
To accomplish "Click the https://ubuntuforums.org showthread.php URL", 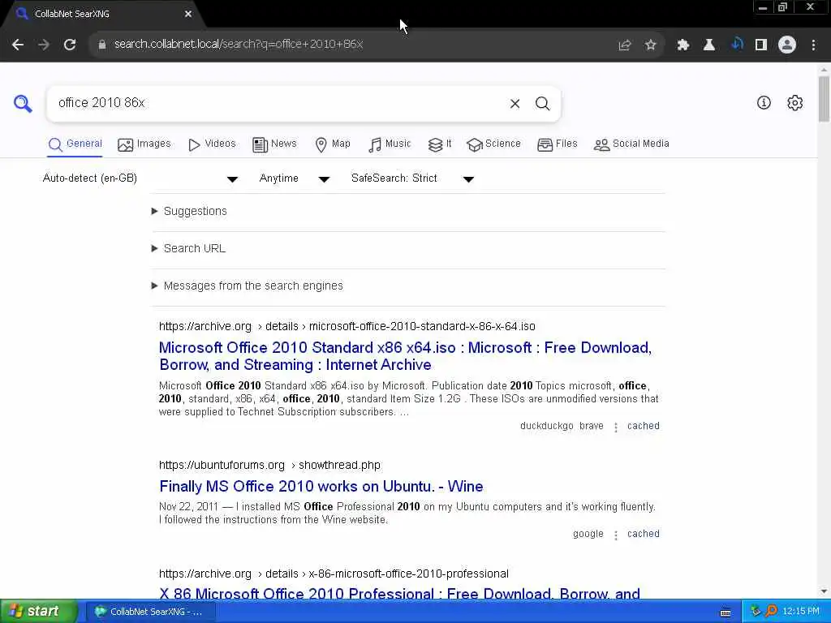I will pyautogui.click(x=269, y=465).
